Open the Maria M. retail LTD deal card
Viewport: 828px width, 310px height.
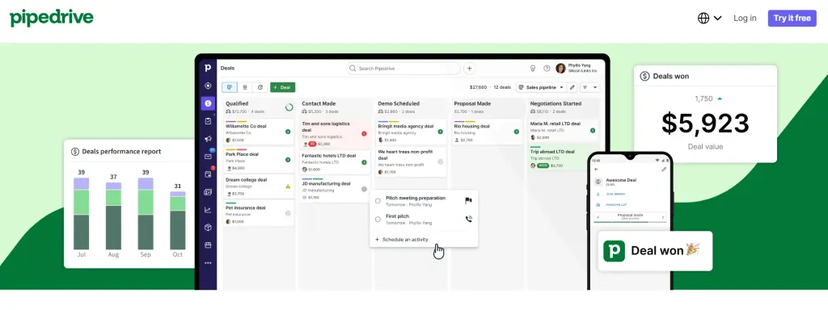pos(563,129)
